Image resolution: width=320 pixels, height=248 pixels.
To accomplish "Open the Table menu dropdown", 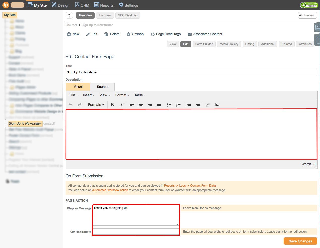I will point(140,95).
